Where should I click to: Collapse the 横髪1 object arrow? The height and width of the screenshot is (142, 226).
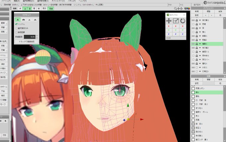tap(200, 44)
